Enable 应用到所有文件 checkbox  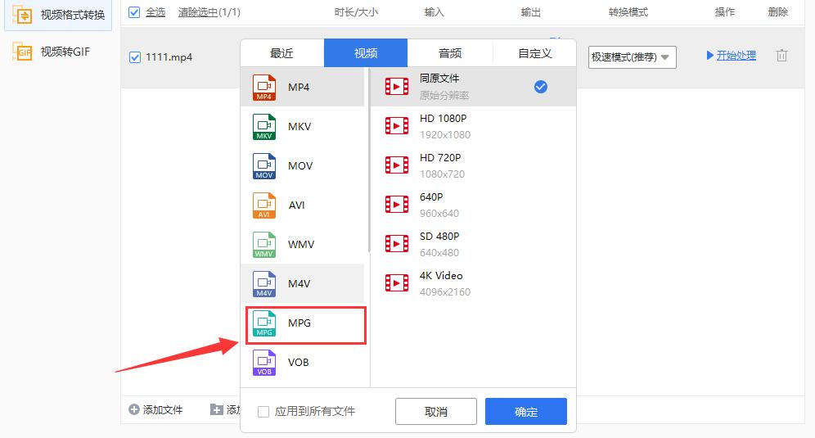[263, 412]
